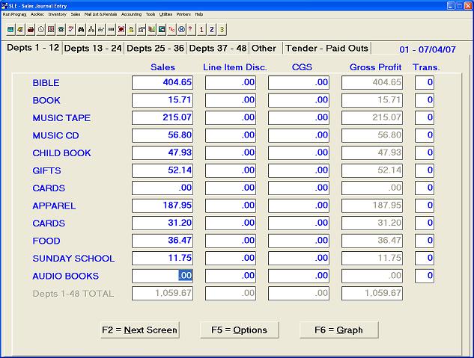Click the yellow padlock toolbar icon
Viewport: 474px width, 358px height.
point(131,30)
